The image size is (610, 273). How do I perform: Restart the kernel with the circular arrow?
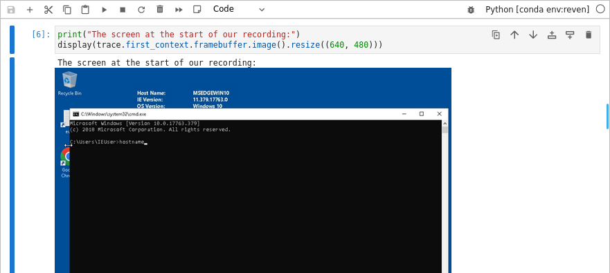(141, 10)
